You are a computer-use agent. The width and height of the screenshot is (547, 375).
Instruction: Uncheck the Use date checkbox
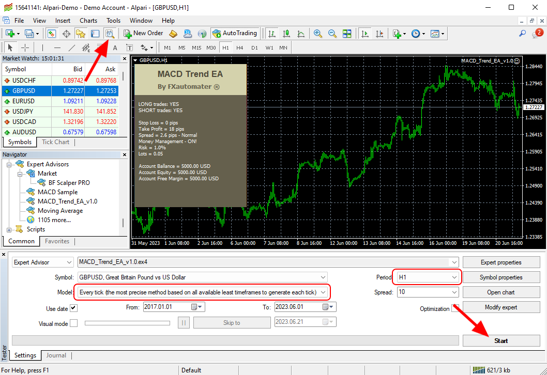73,308
